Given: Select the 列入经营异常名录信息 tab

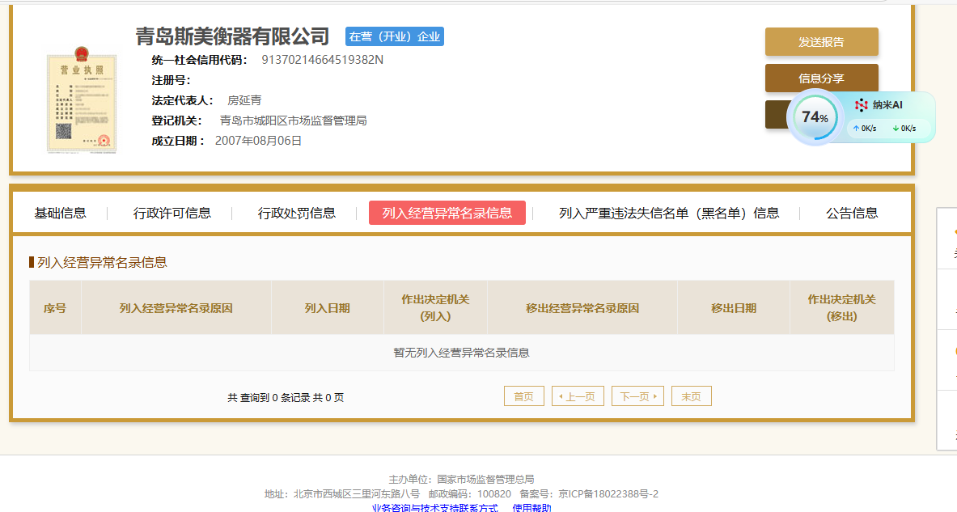Looking at the screenshot, I should pyautogui.click(x=447, y=213).
